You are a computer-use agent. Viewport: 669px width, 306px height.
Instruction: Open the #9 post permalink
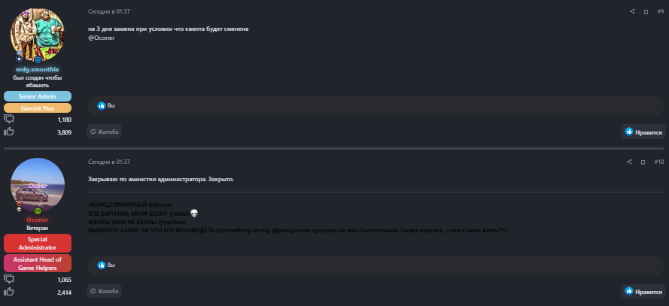(660, 11)
